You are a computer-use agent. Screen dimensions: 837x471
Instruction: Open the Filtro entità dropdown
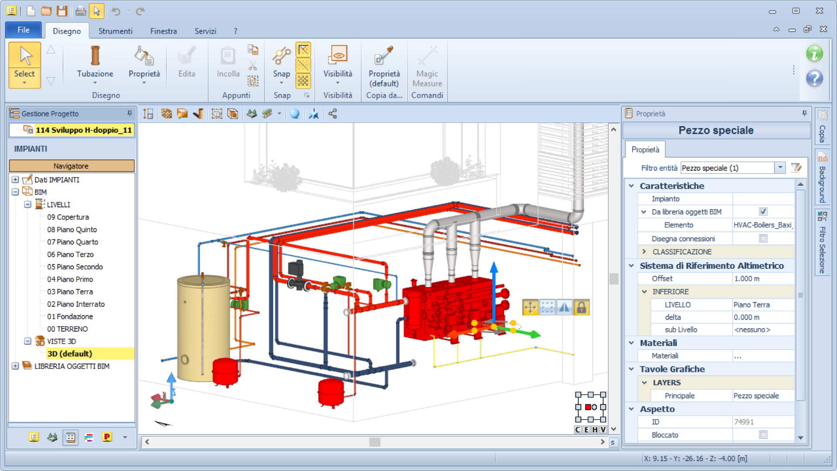(x=780, y=168)
